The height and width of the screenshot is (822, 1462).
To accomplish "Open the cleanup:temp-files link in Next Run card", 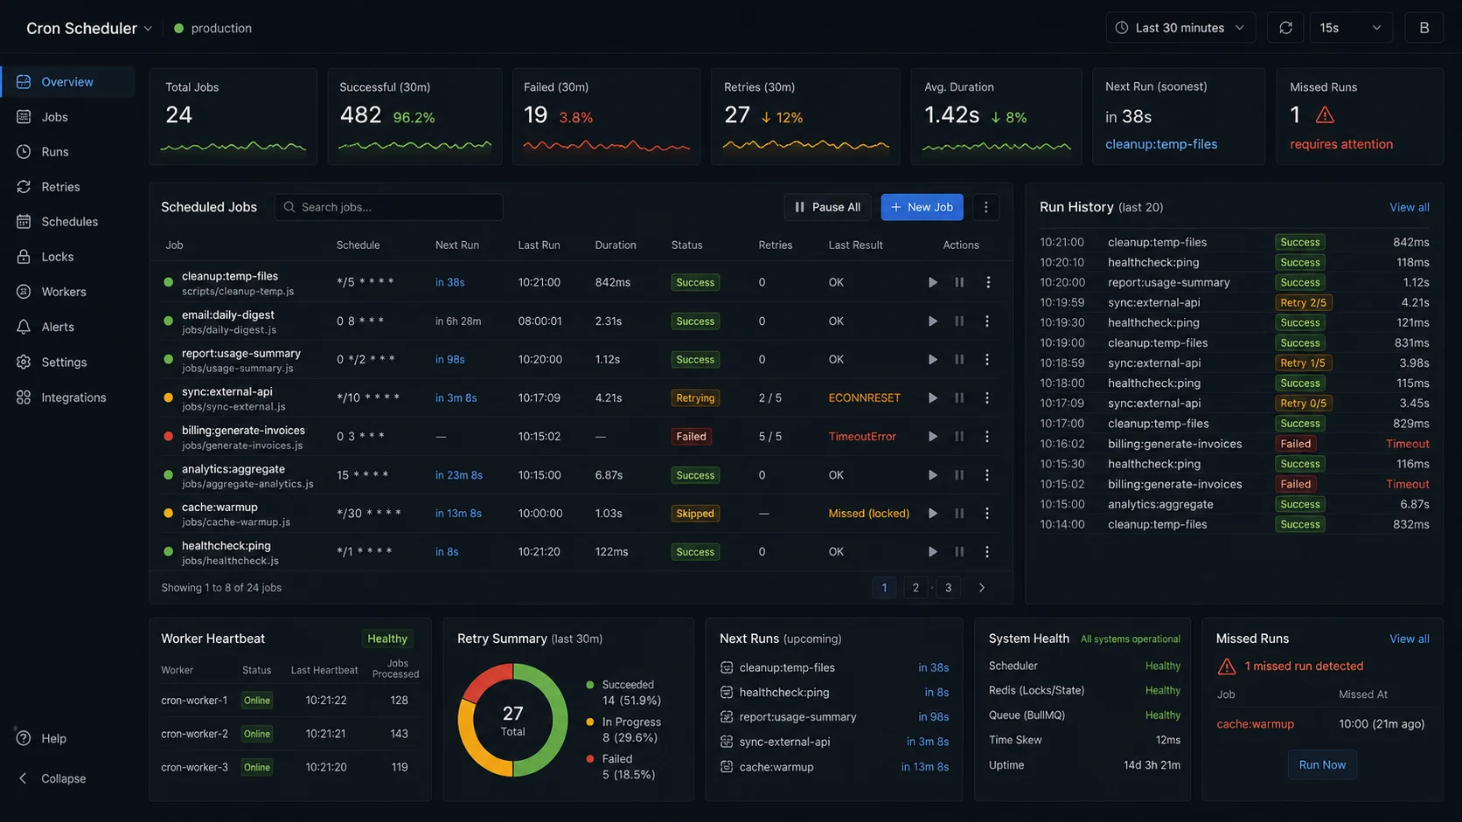I will [x=1161, y=144].
